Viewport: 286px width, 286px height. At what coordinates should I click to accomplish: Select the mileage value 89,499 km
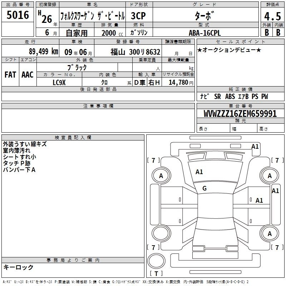tap(43, 51)
